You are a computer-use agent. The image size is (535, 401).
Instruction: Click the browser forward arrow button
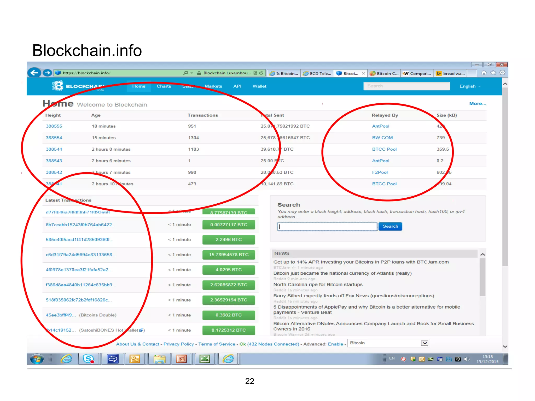coord(47,73)
